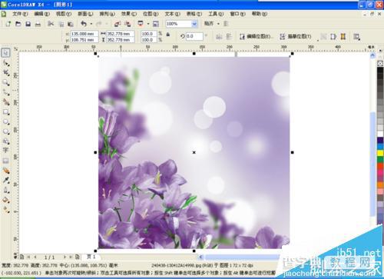Open the zoom level 100% dropdown
Viewport: 384px width, 279px height.
[x=194, y=24]
